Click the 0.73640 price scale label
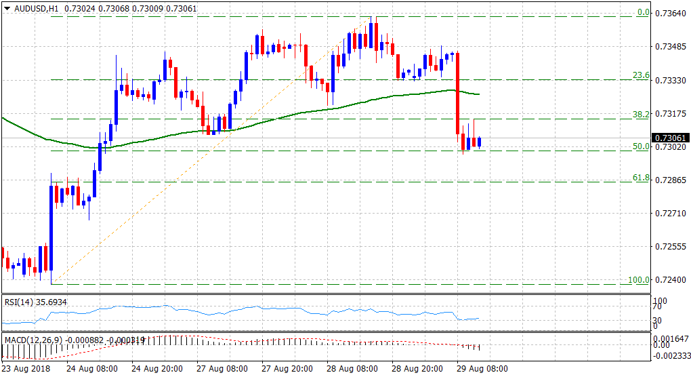The image size is (691, 377). (671, 13)
